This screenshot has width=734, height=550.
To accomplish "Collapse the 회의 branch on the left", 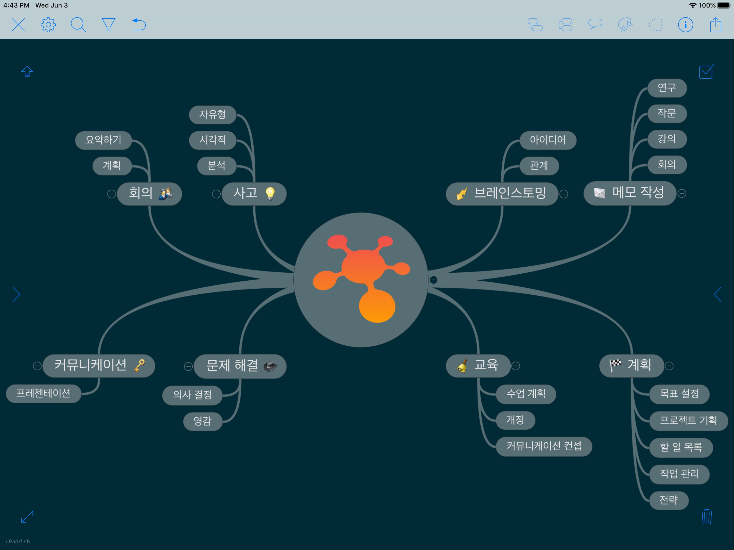I will [x=111, y=194].
